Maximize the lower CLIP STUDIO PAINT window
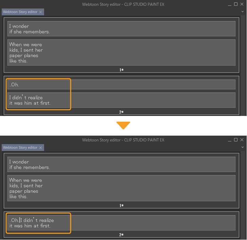247x240 pixels. coord(236,140)
